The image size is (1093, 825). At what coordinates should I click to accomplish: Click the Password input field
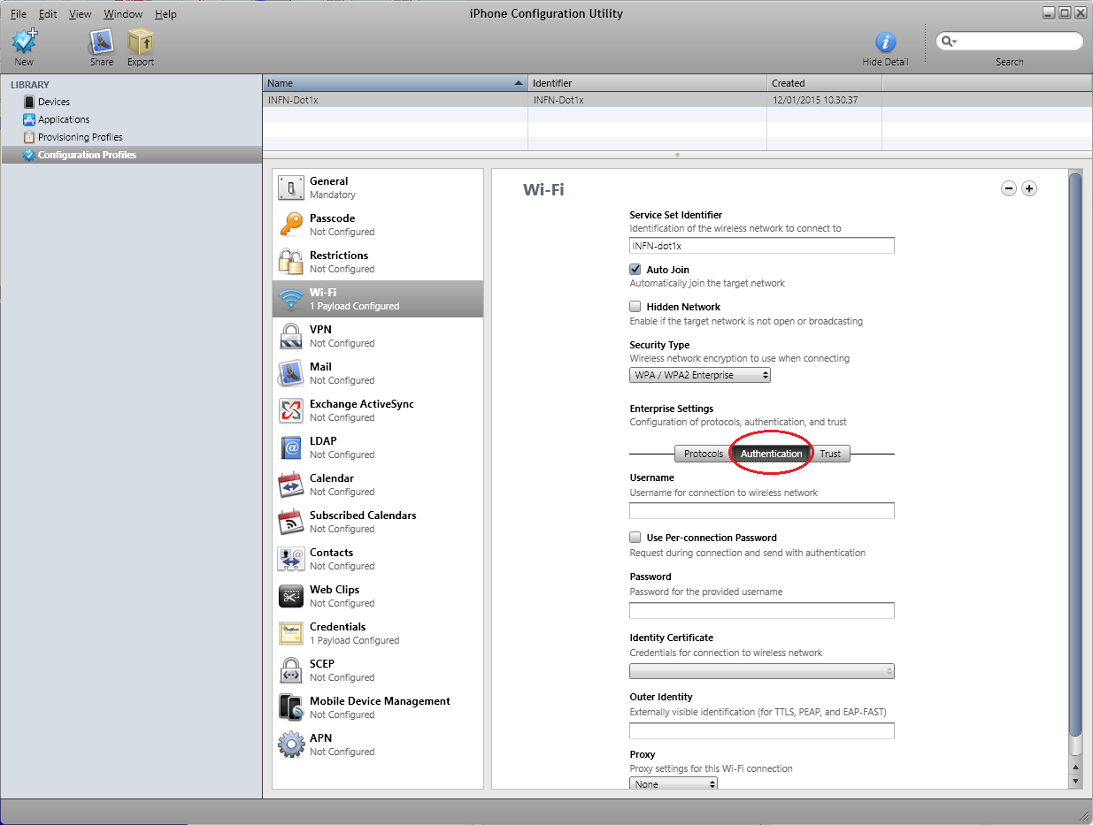point(762,610)
